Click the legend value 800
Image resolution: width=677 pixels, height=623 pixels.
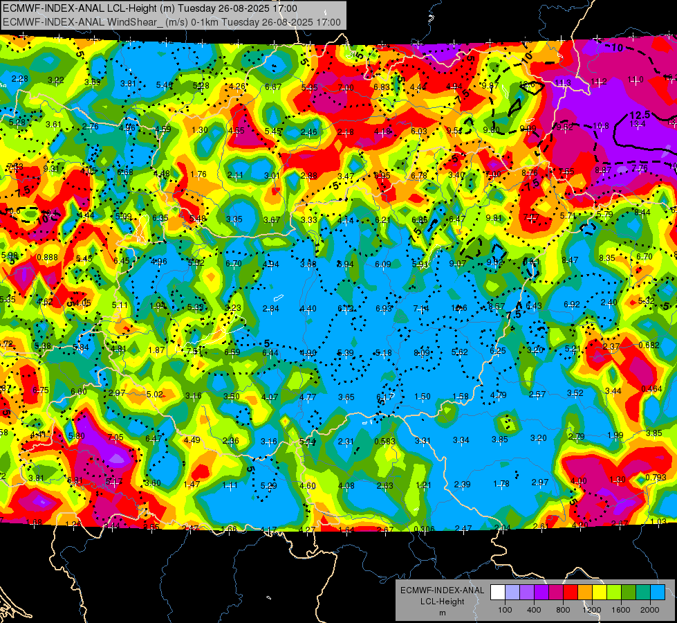tap(563, 610)
